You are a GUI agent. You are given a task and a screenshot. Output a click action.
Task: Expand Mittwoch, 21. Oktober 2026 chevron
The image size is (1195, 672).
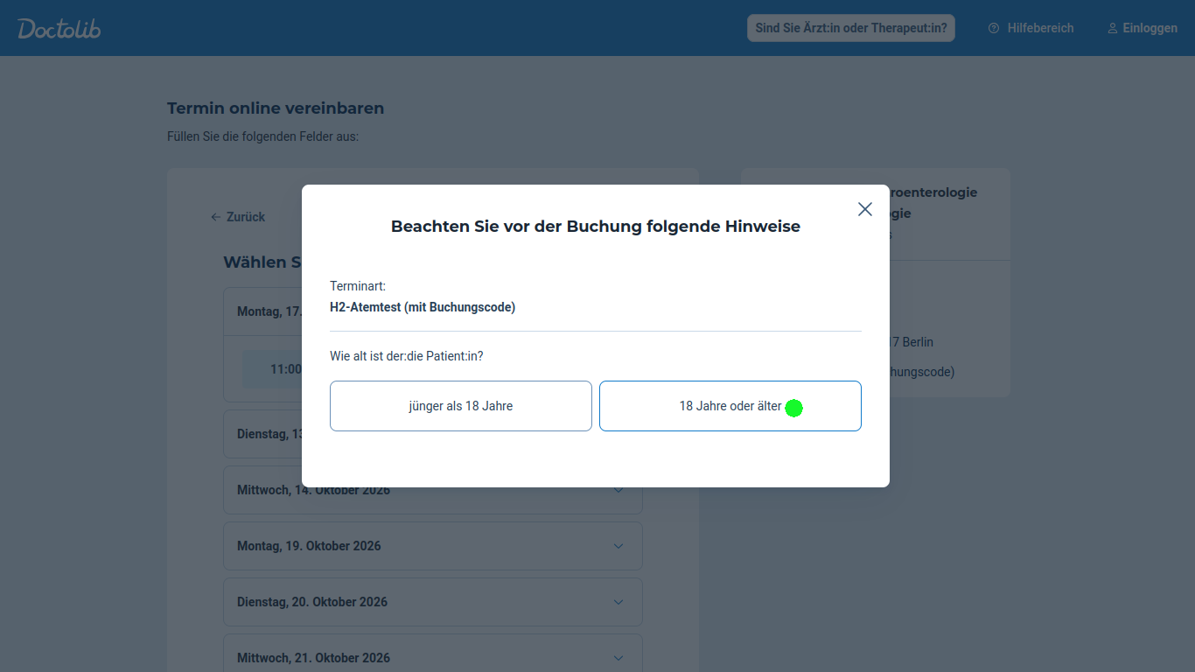point(618,658)
